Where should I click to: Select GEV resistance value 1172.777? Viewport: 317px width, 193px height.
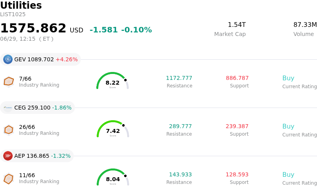pos(179,78)
